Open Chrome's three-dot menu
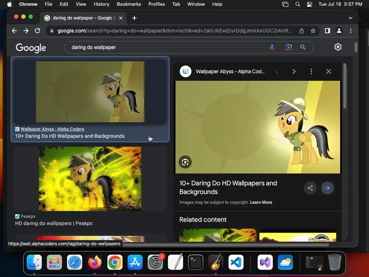The image size is (369, 277). click(x=351, y=31)
